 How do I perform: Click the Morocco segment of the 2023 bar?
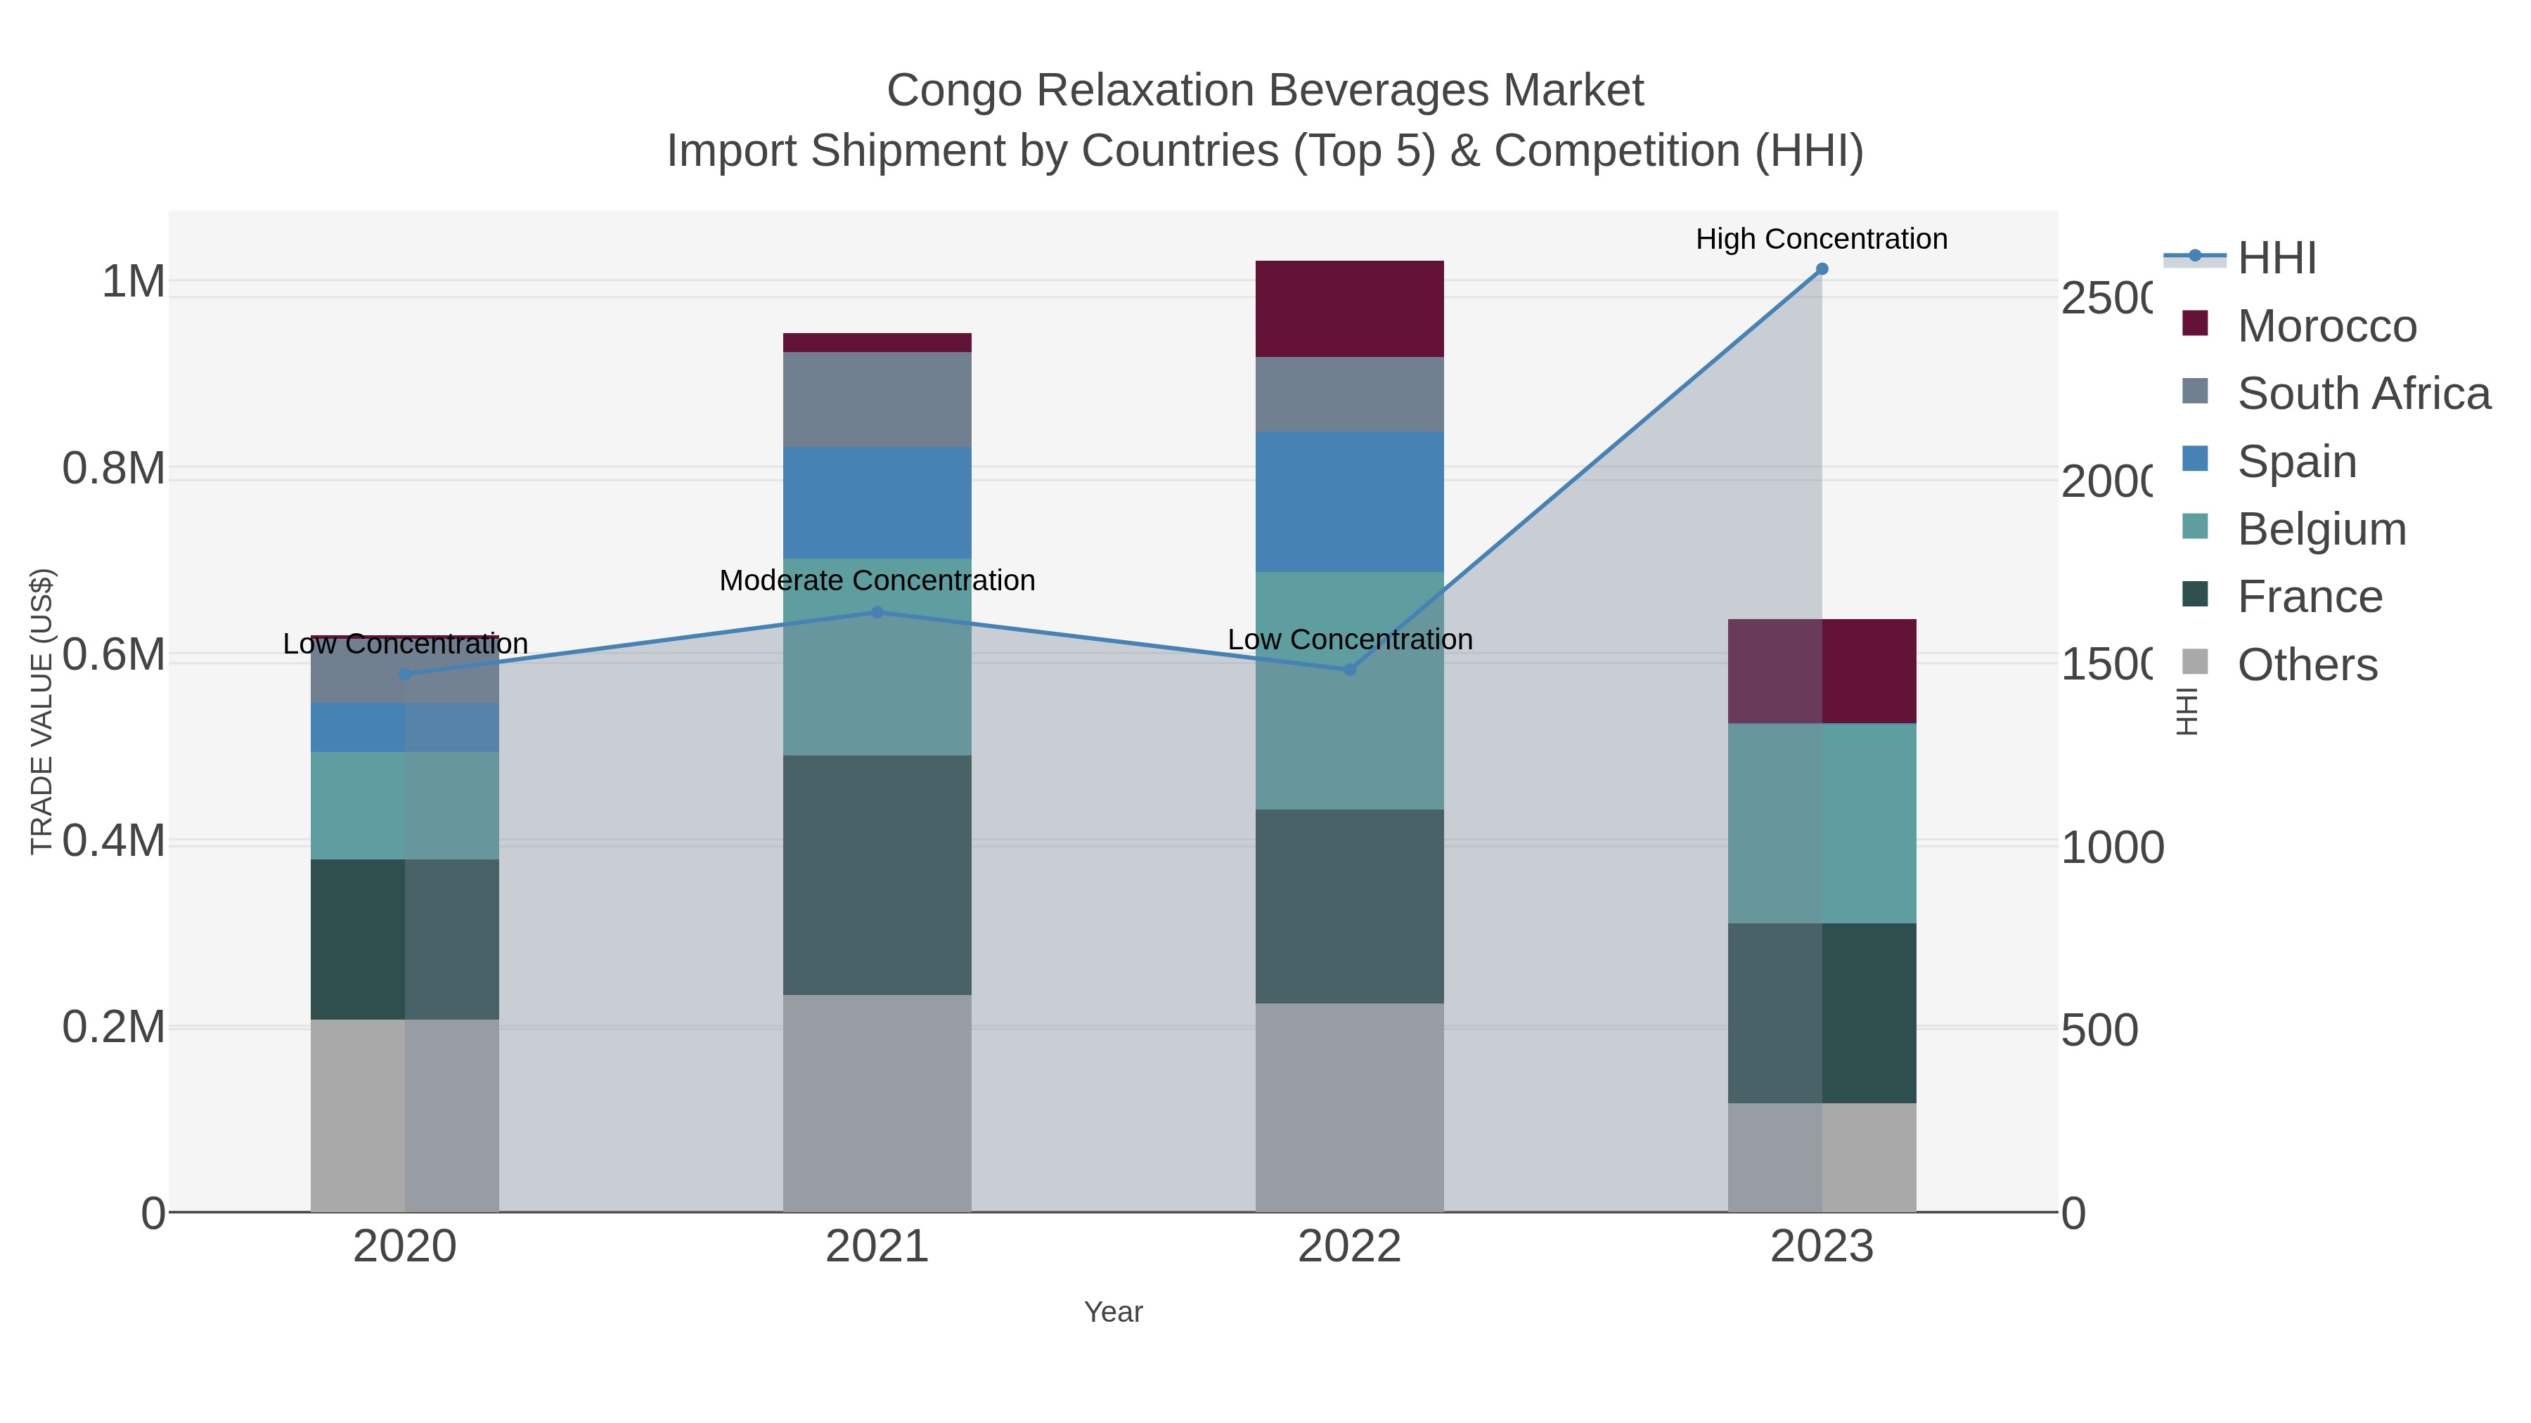1822,672
